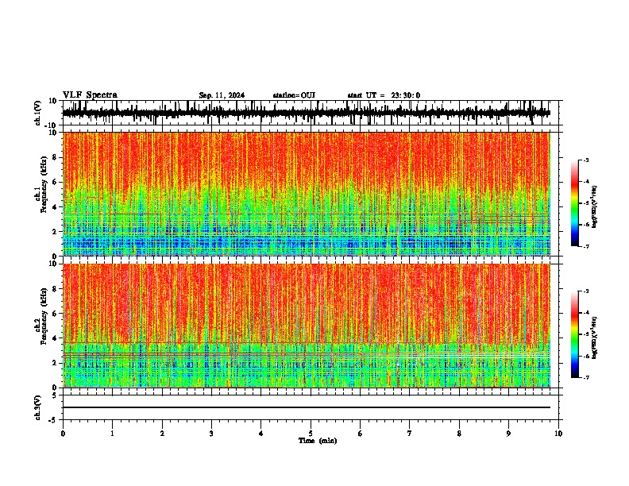Click time axis tick label '10'

click(x=558, y=434)
